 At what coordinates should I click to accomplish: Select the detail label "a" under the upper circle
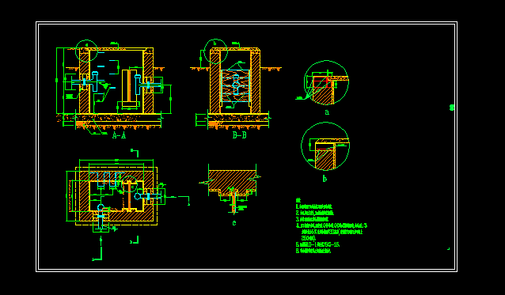[327, 112]
